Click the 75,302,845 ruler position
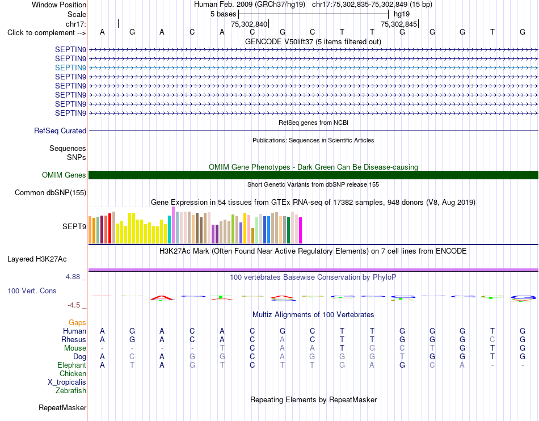The width and height of the screenshot is (539, 421). (399, 24)
